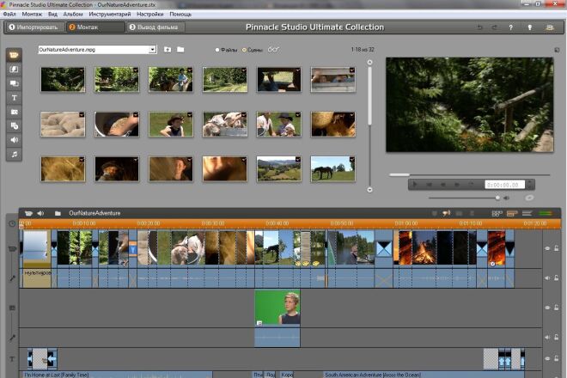Mute the original audio track speaker
The image size is (567, 378).
coord(547,277)
